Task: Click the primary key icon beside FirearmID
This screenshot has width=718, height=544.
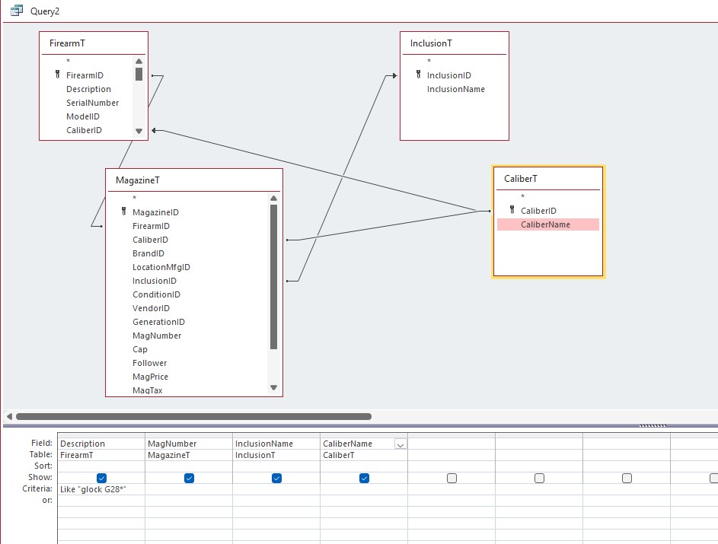Action: [58, 75]
